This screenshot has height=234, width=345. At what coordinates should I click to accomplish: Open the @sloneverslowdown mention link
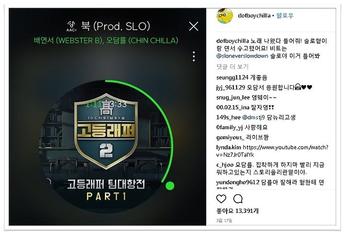(242, 56)
